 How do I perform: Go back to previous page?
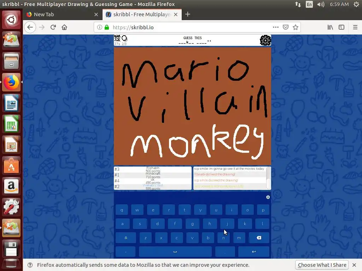[30, 27]
